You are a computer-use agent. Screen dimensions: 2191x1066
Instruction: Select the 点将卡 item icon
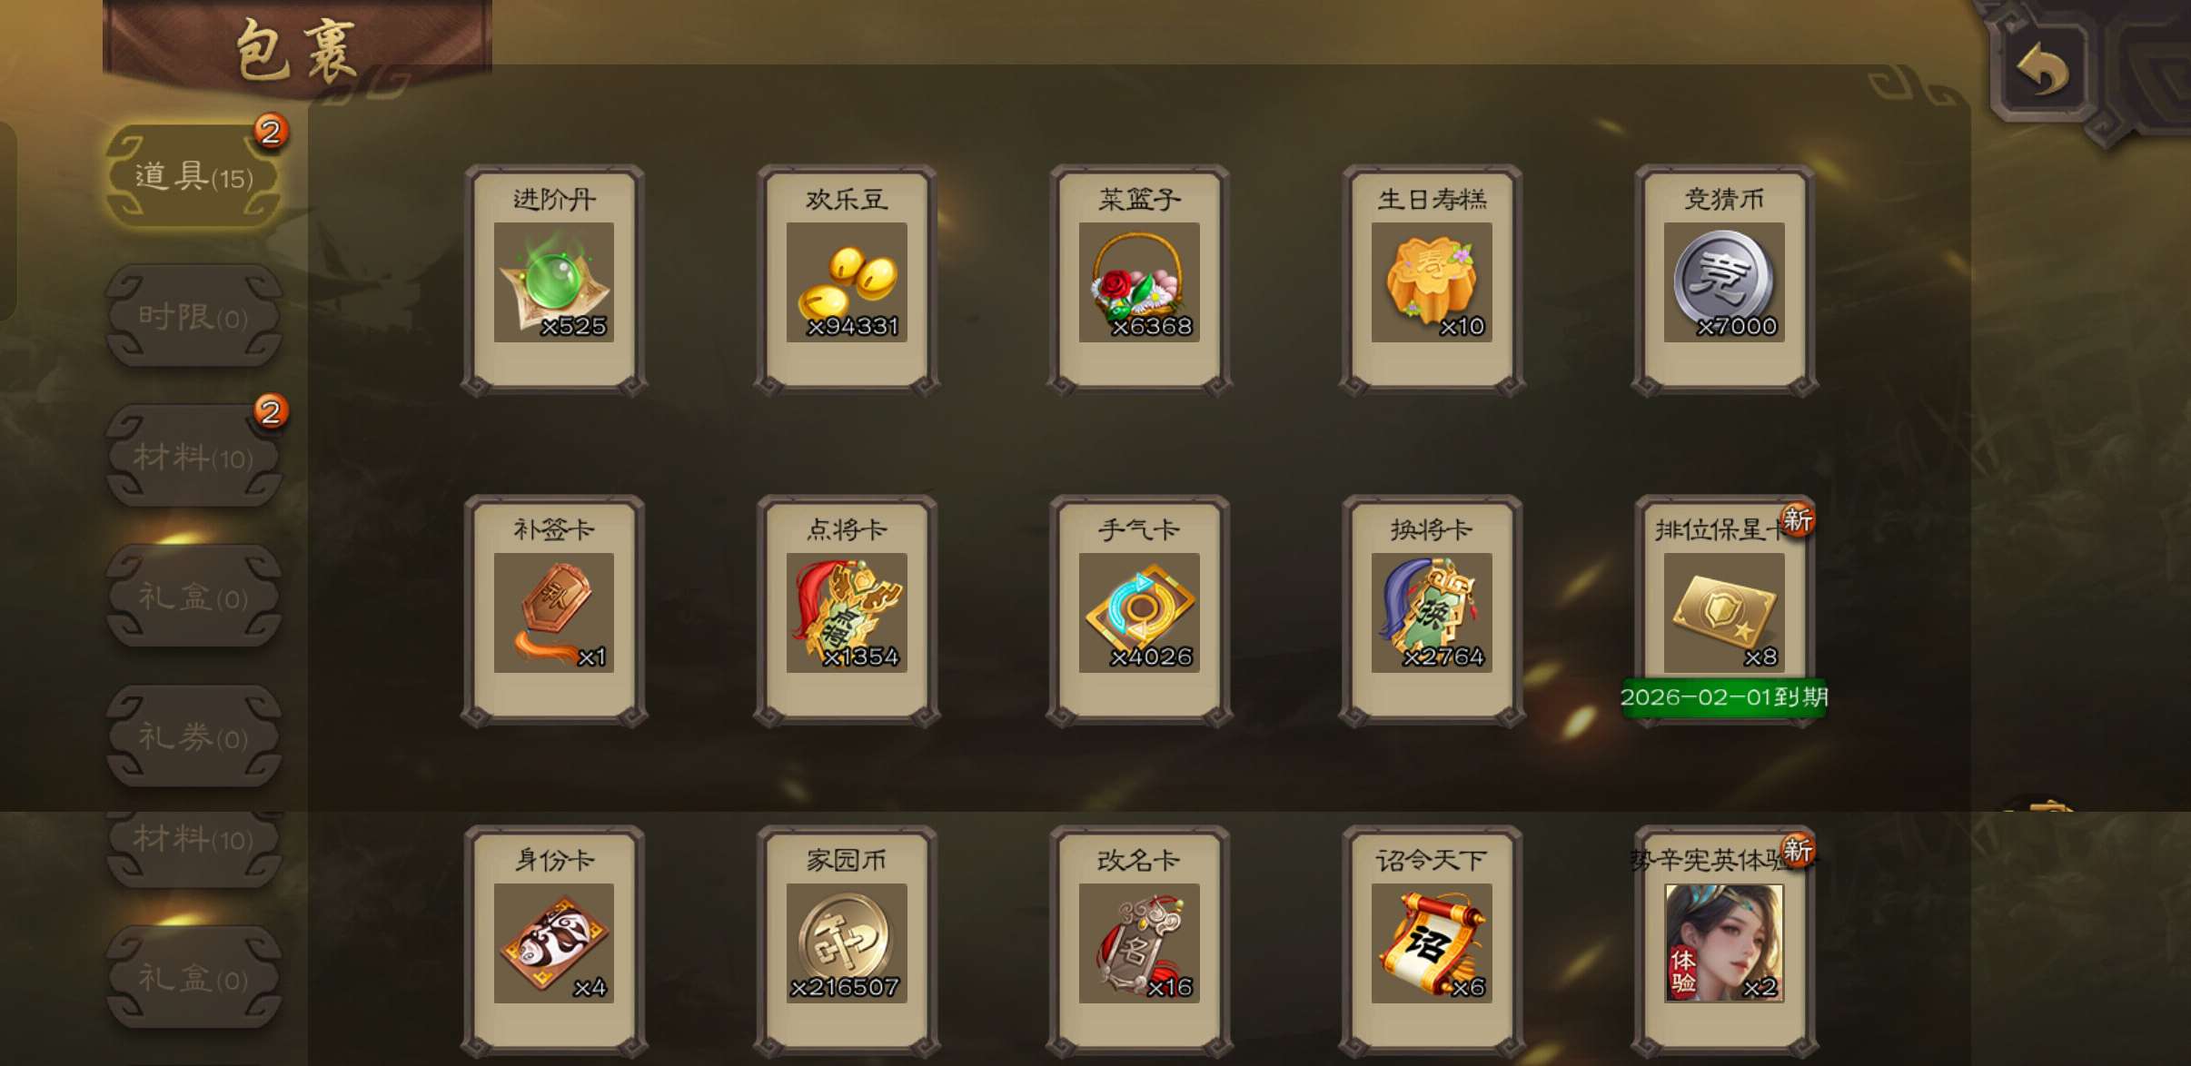click(x=847, y=612)
